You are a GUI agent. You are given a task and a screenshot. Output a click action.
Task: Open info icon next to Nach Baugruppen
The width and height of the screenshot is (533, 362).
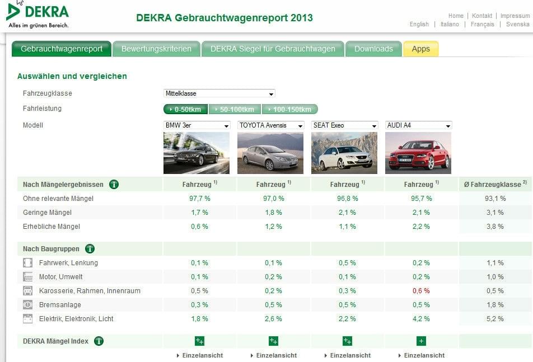coord(90,249)
